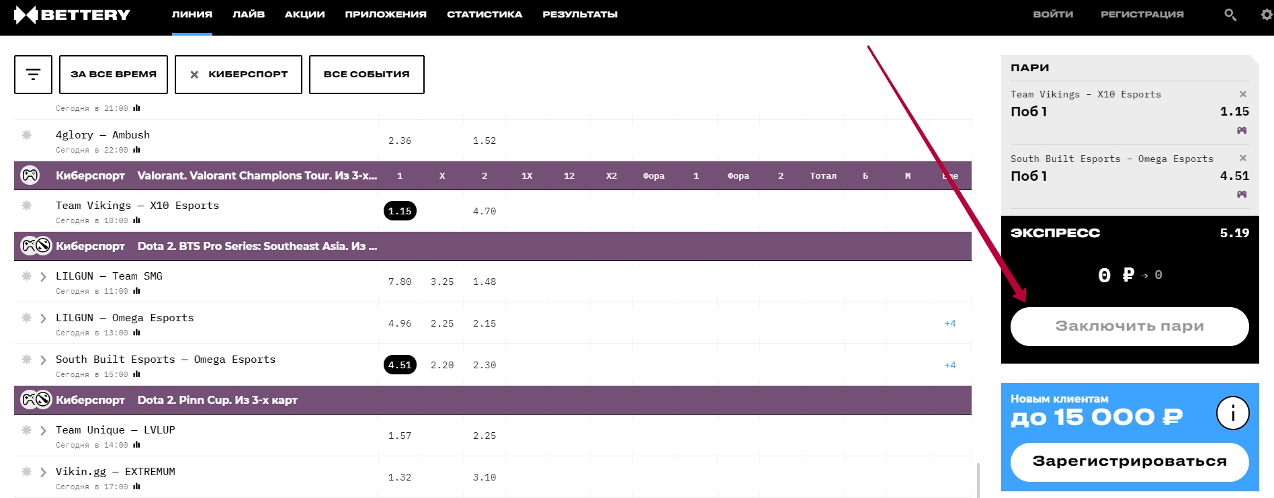Deselect the 4.51 odds on South Built
1274x498 pixels.
[x=400, y=365]
